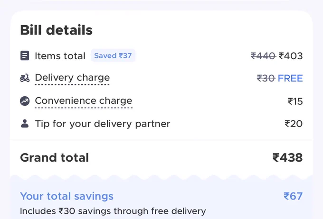Viewport: 323px width, 219px height.
Task: Click the struck-through ₹30 delivery fee
Action: click(x=266, y=78)
